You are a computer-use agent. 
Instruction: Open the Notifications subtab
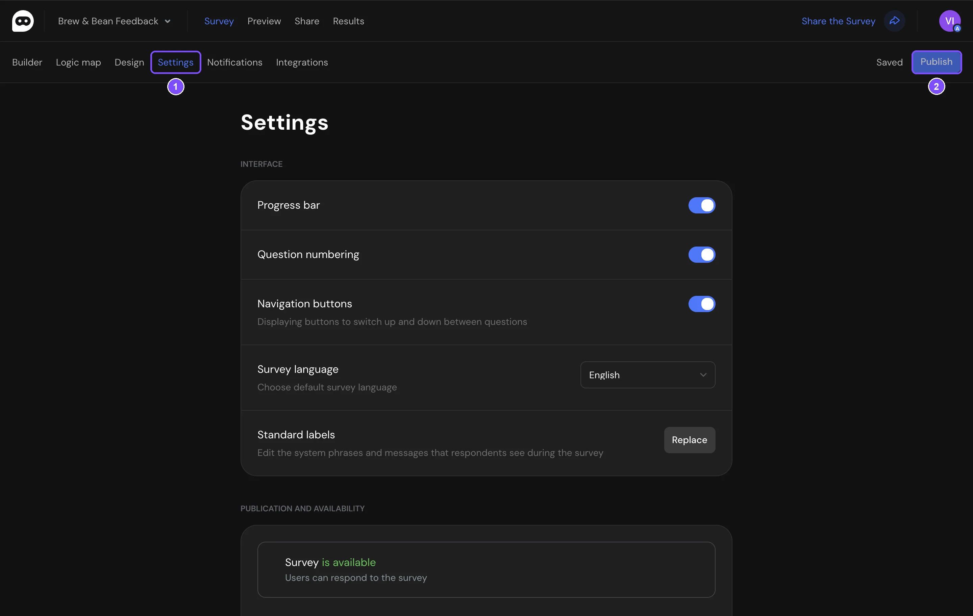coord(234,62)
